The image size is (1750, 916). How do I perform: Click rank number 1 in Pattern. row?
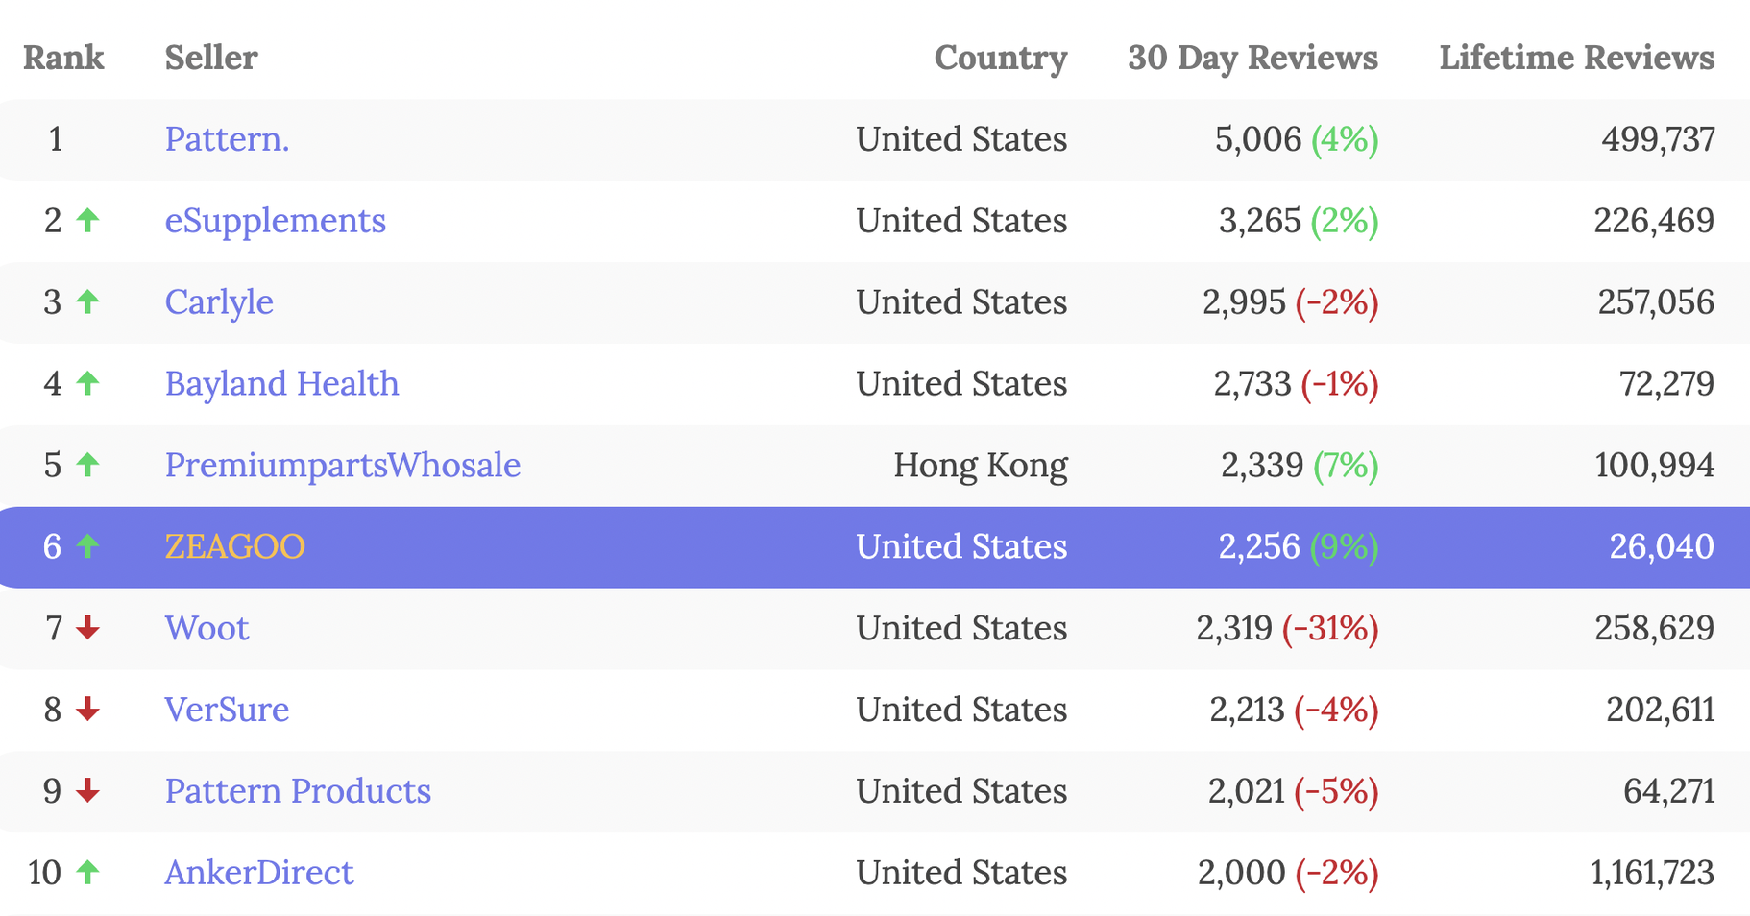pyautogui.click(x=56, y=139)
